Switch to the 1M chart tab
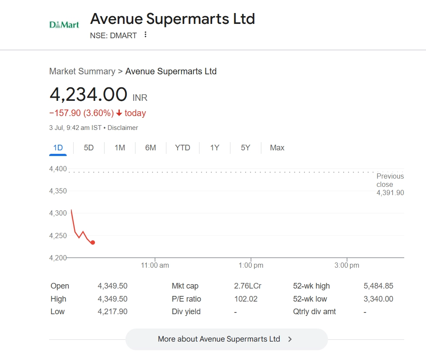426x352 pixels. click(x=120, y=148)
